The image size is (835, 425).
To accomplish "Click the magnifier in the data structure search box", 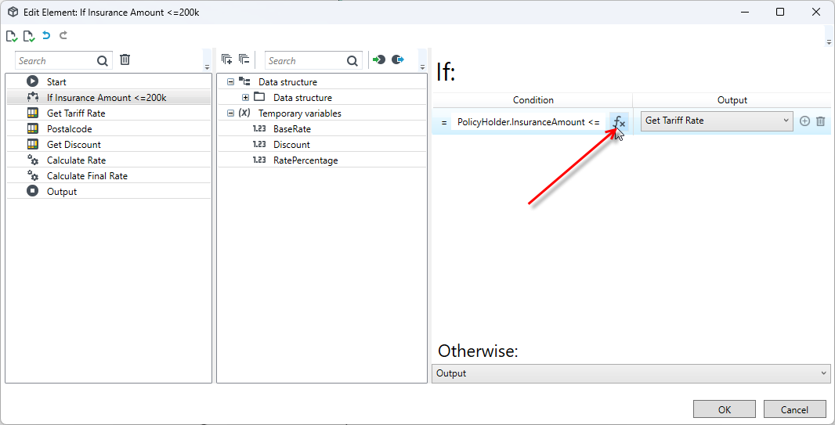I will pos(352,60).
